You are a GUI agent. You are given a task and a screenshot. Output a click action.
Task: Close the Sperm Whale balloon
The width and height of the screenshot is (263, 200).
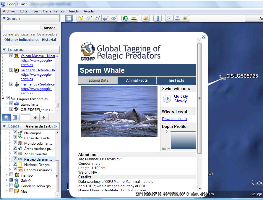pos(204,37)
